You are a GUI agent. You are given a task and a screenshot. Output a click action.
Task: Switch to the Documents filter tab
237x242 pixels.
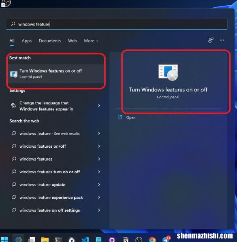click(x=50, y=41)
